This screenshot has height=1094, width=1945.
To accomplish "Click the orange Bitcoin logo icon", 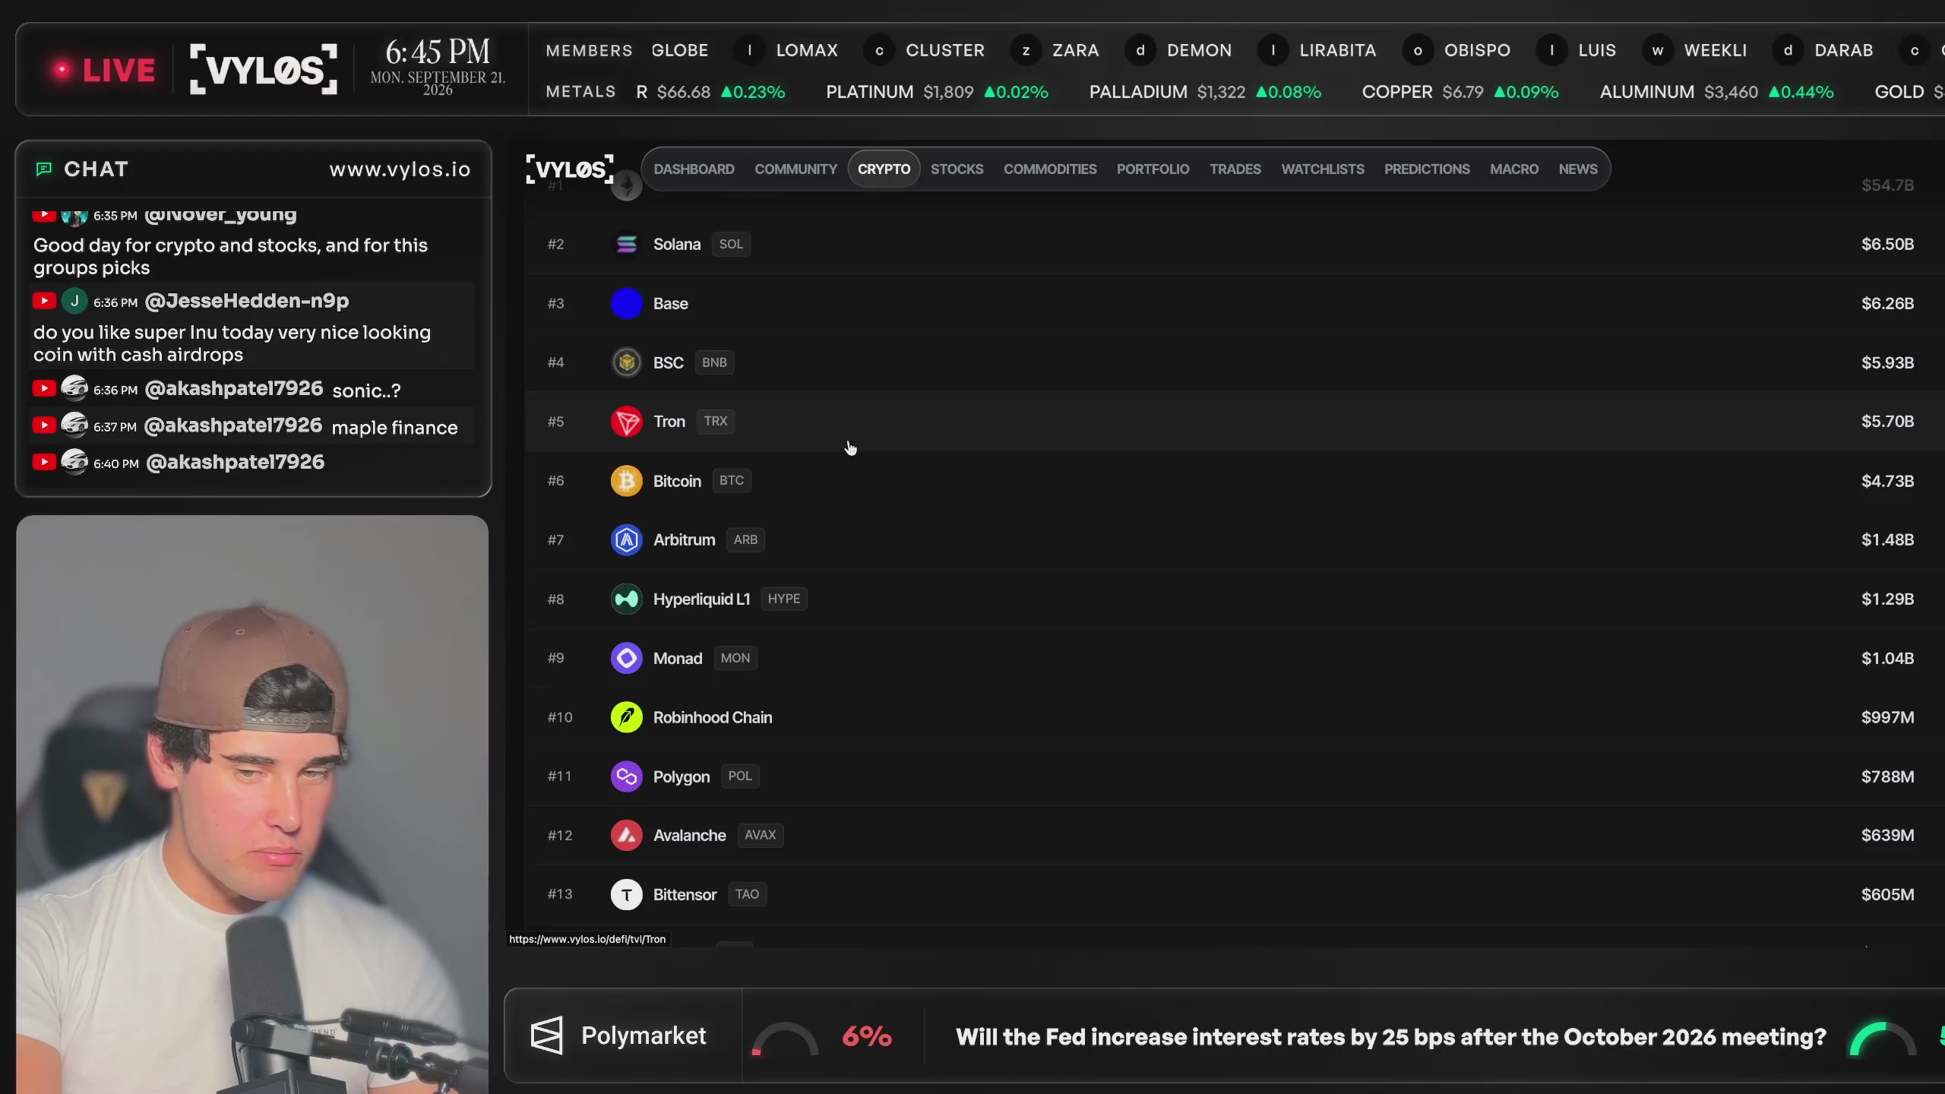I will pos(626,481).
